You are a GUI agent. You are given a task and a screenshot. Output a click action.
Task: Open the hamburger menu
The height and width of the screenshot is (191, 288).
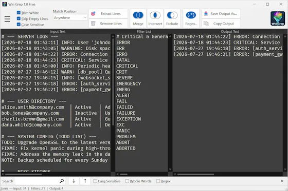tap(7, 19)
